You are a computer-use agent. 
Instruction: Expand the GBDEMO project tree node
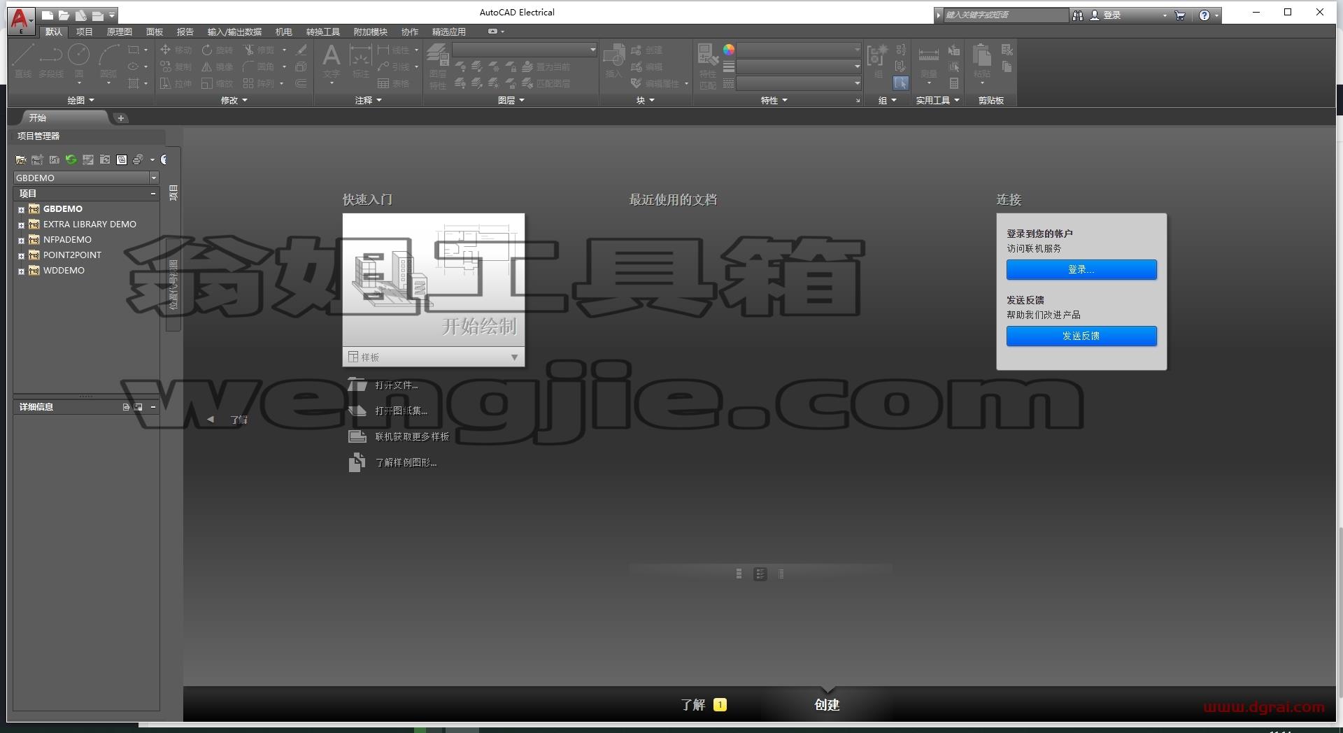[21, 209]
